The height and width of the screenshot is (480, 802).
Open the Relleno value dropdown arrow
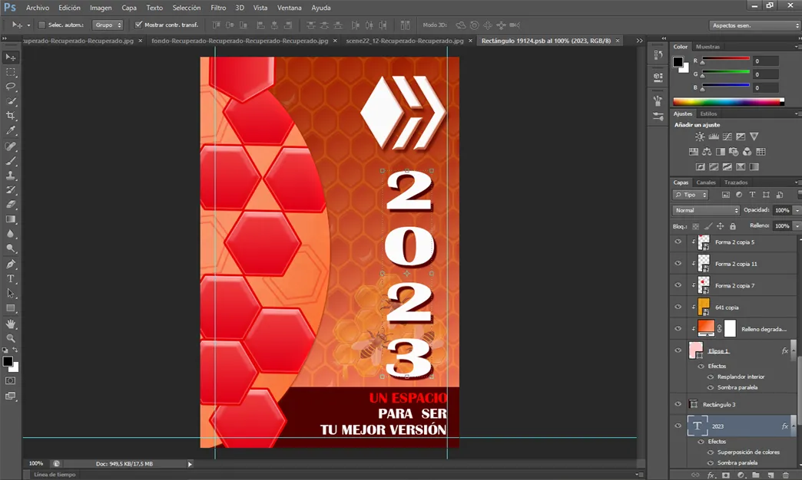(797, 225)
